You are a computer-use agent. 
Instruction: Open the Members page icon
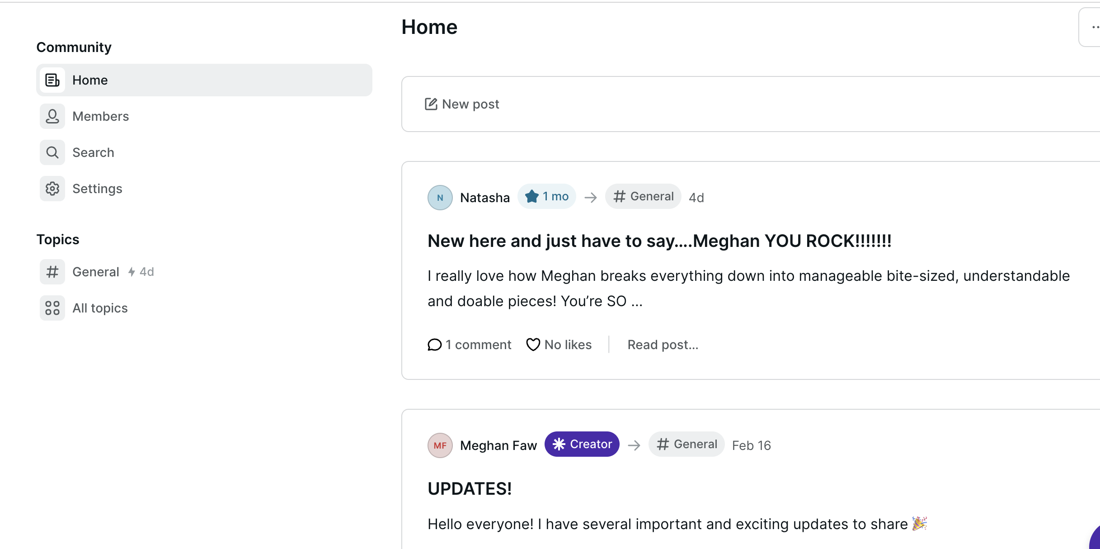pos(52,116)
